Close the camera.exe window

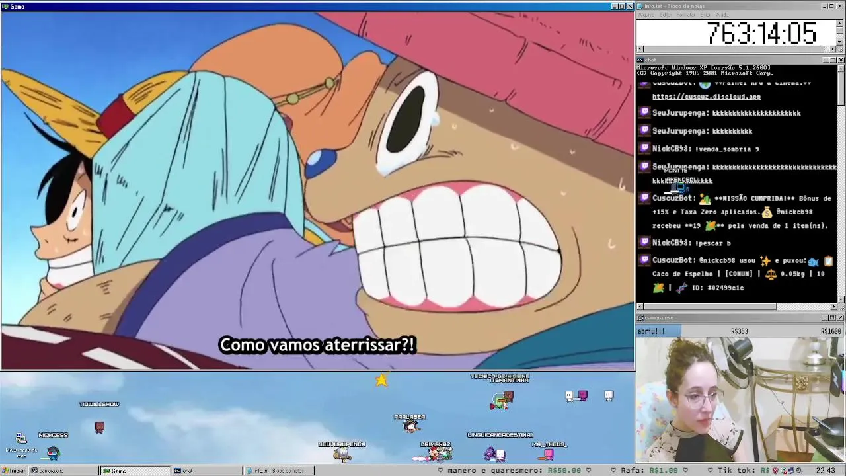tap(841, 318)
